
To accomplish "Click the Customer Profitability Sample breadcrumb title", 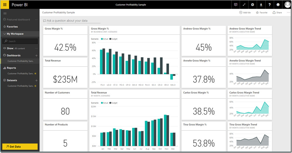I will pos(59,13).
